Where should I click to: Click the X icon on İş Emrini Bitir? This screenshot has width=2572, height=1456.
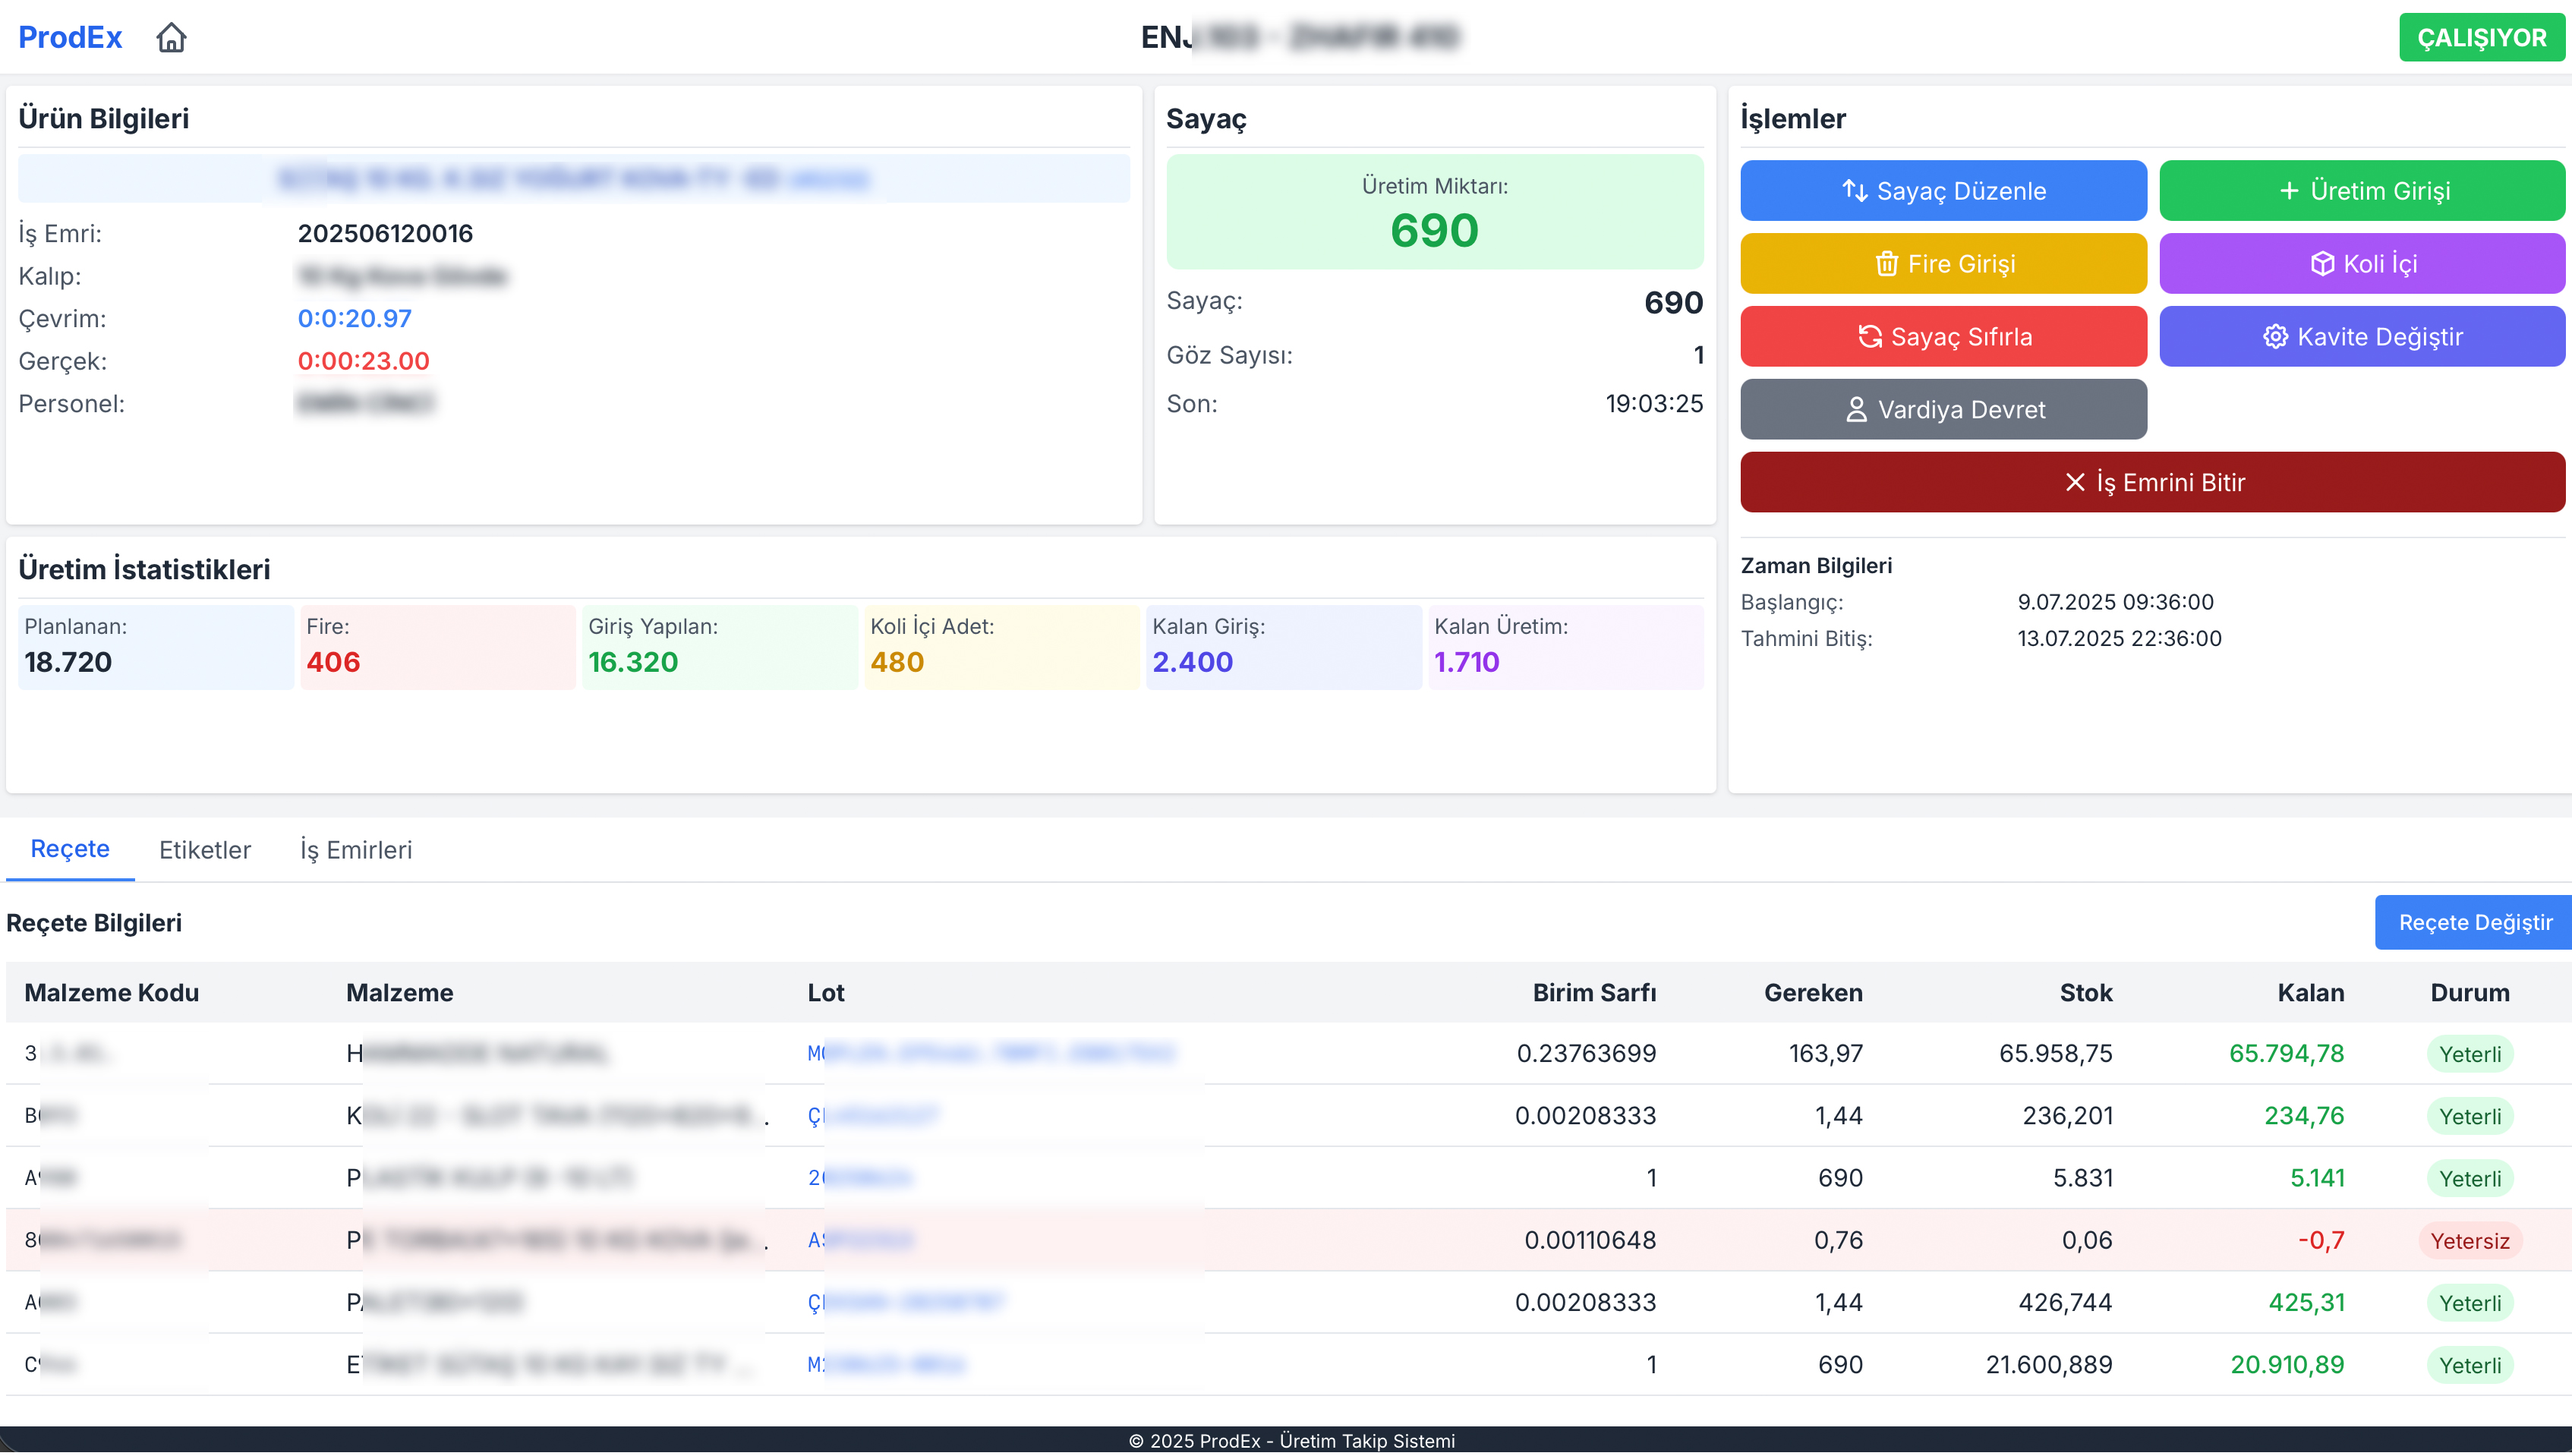2075,482
